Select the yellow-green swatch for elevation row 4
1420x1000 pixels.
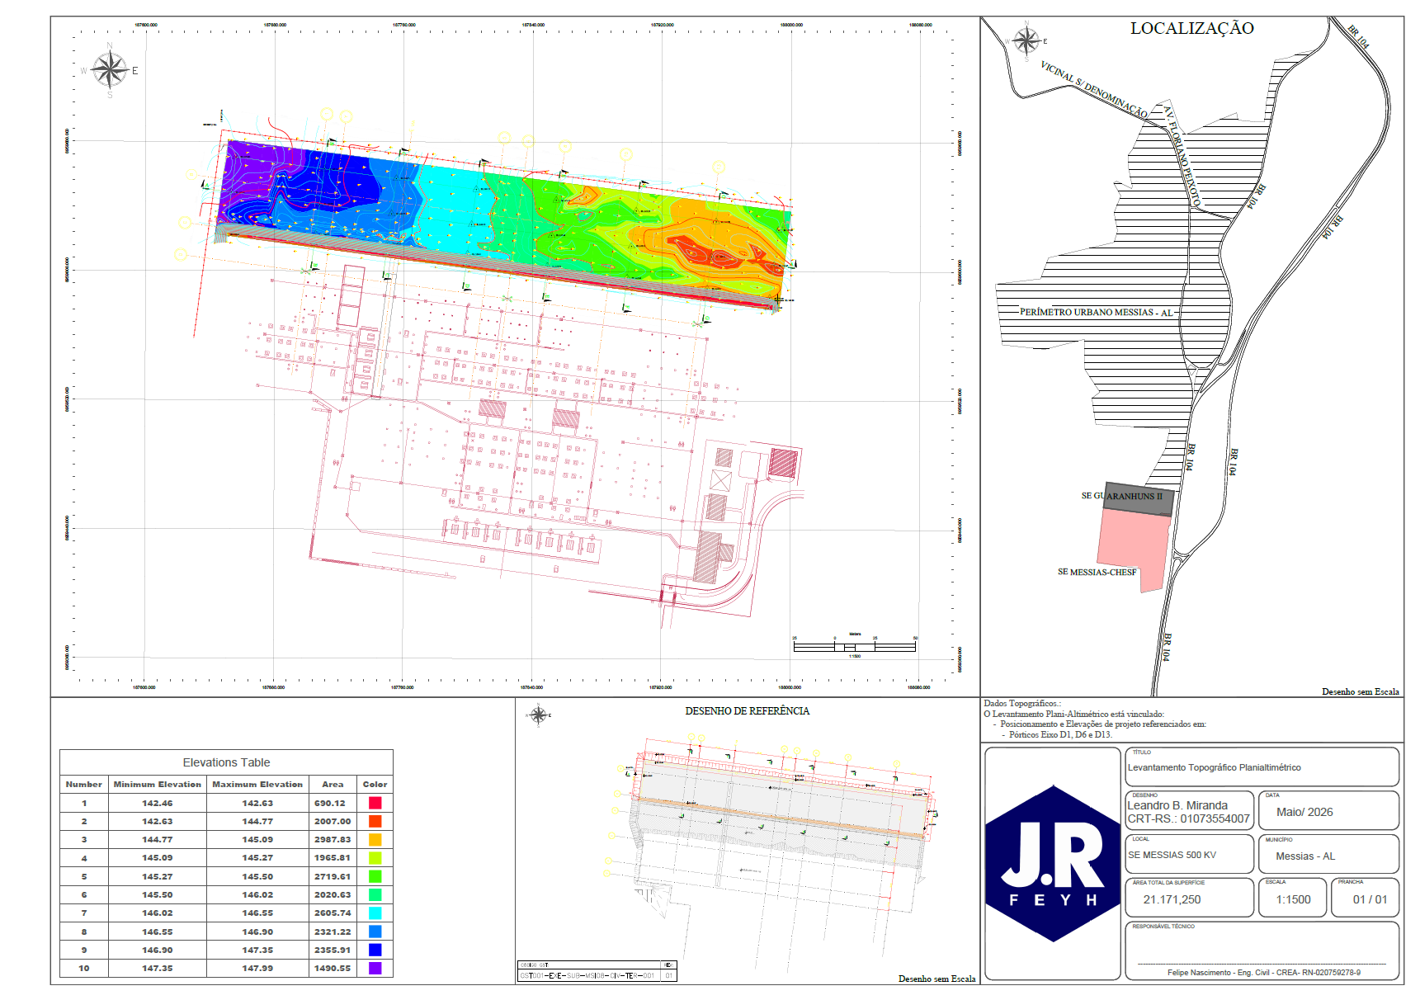pyautogui.click(x=375, y=858)
